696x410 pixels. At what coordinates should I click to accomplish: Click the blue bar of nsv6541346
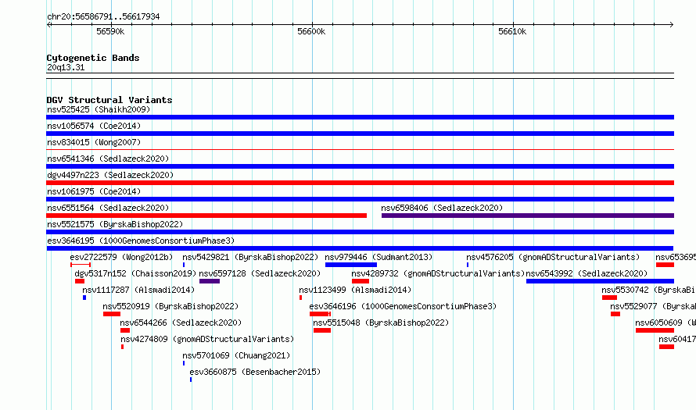pos(360,166)
